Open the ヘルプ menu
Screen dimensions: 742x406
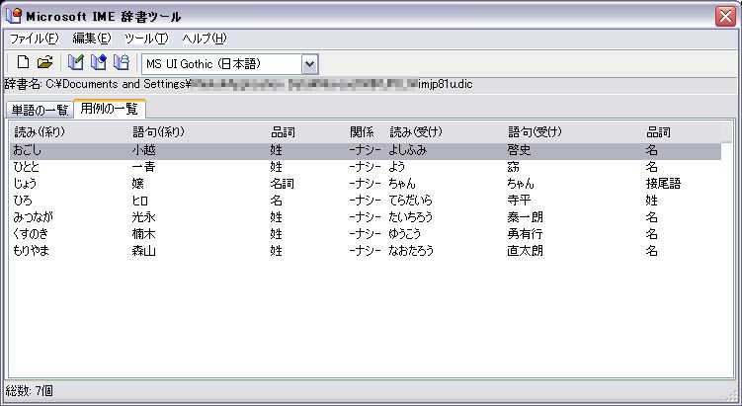(204, 39)
